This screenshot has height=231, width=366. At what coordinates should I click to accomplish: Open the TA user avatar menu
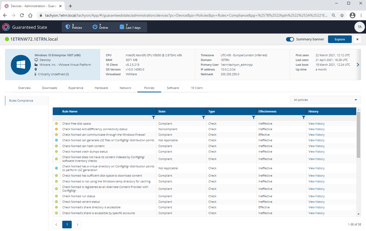(360, 27)
